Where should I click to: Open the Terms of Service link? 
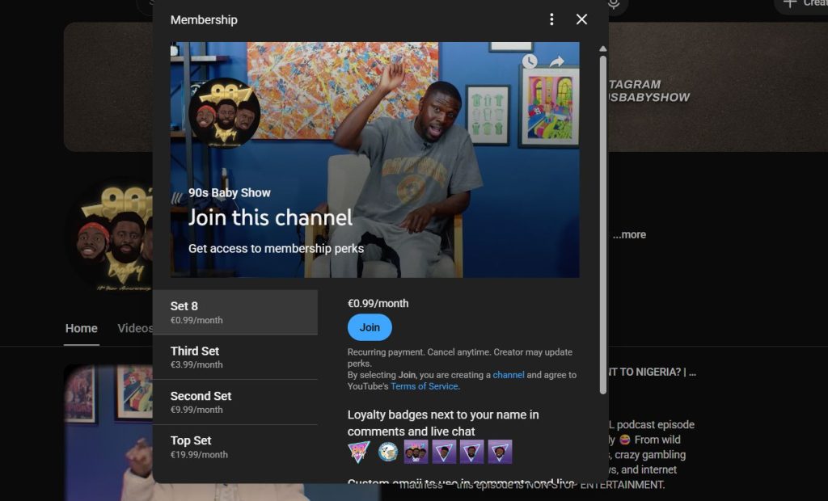coord(424,386)
